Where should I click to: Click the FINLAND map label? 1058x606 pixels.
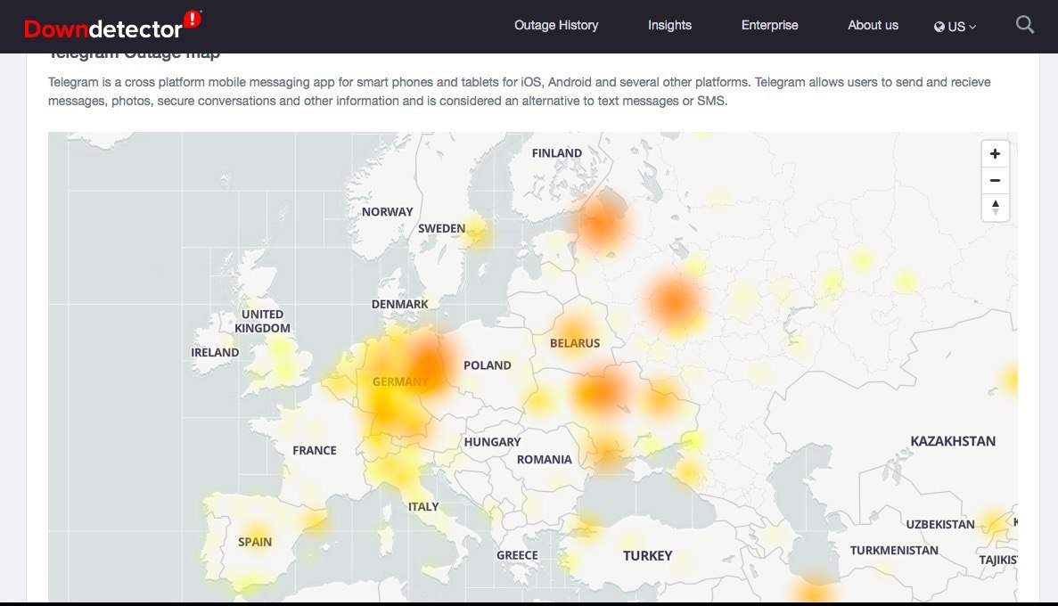coord(557,153)
